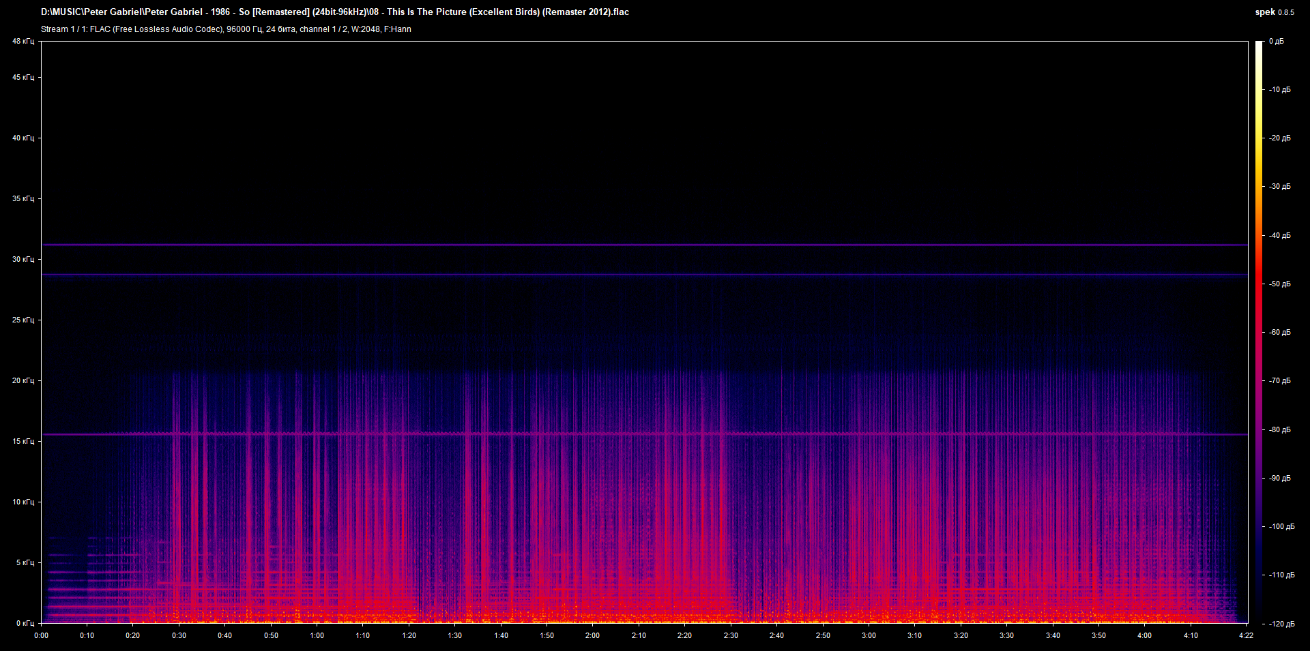Click the 0 дБ label on the scale
1310x651 pixels.
pos(1276,42)
